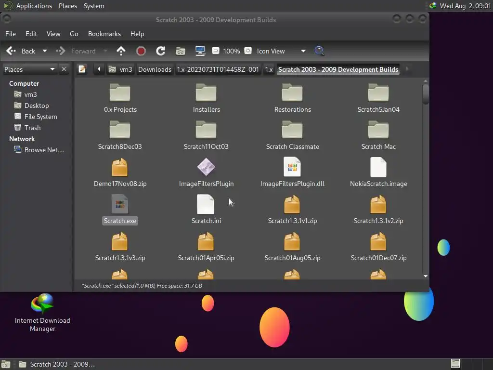Open the System menu in top panel

[94, 6]
